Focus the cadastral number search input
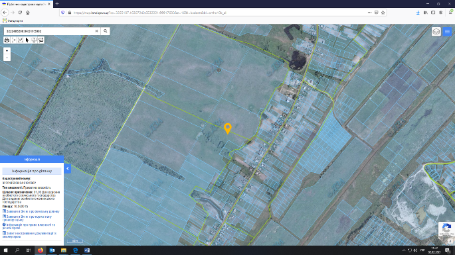455x255 pixels. click(49, 31)
